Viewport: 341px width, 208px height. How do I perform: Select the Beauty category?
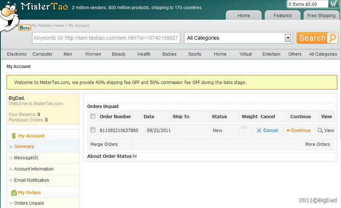(x=119, y=54)
